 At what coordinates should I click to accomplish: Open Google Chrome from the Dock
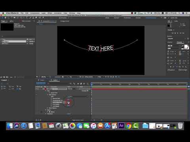(128, 126)
